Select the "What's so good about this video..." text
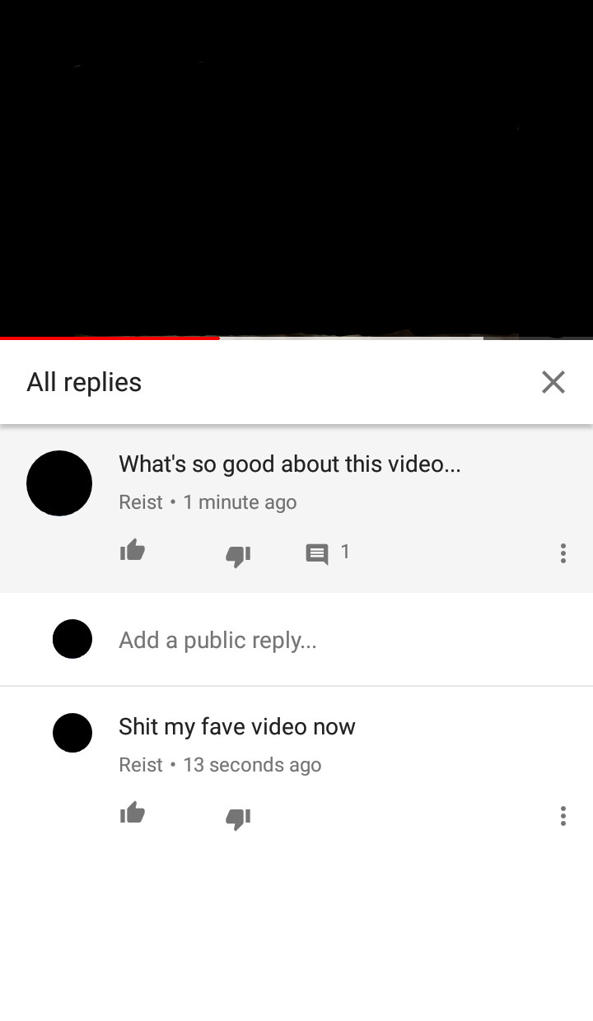The height and width of the screenshot is (1021, 593). tap(290, 464)
